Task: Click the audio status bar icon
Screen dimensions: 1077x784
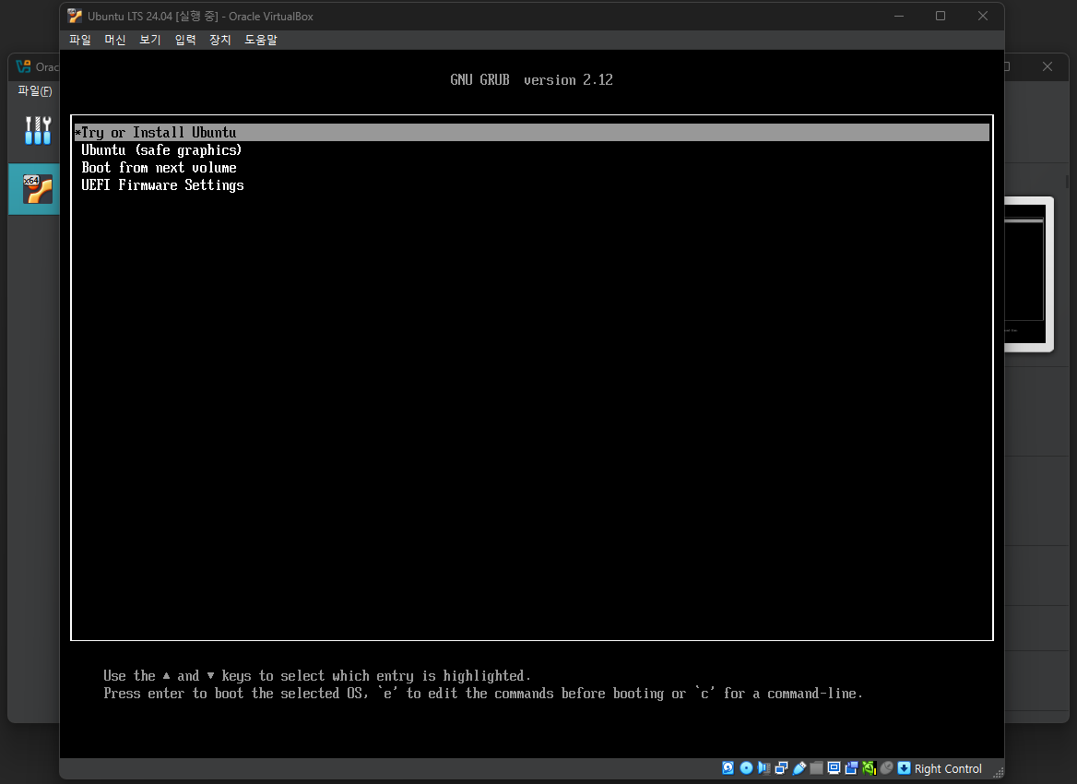Action: point(763,768)
